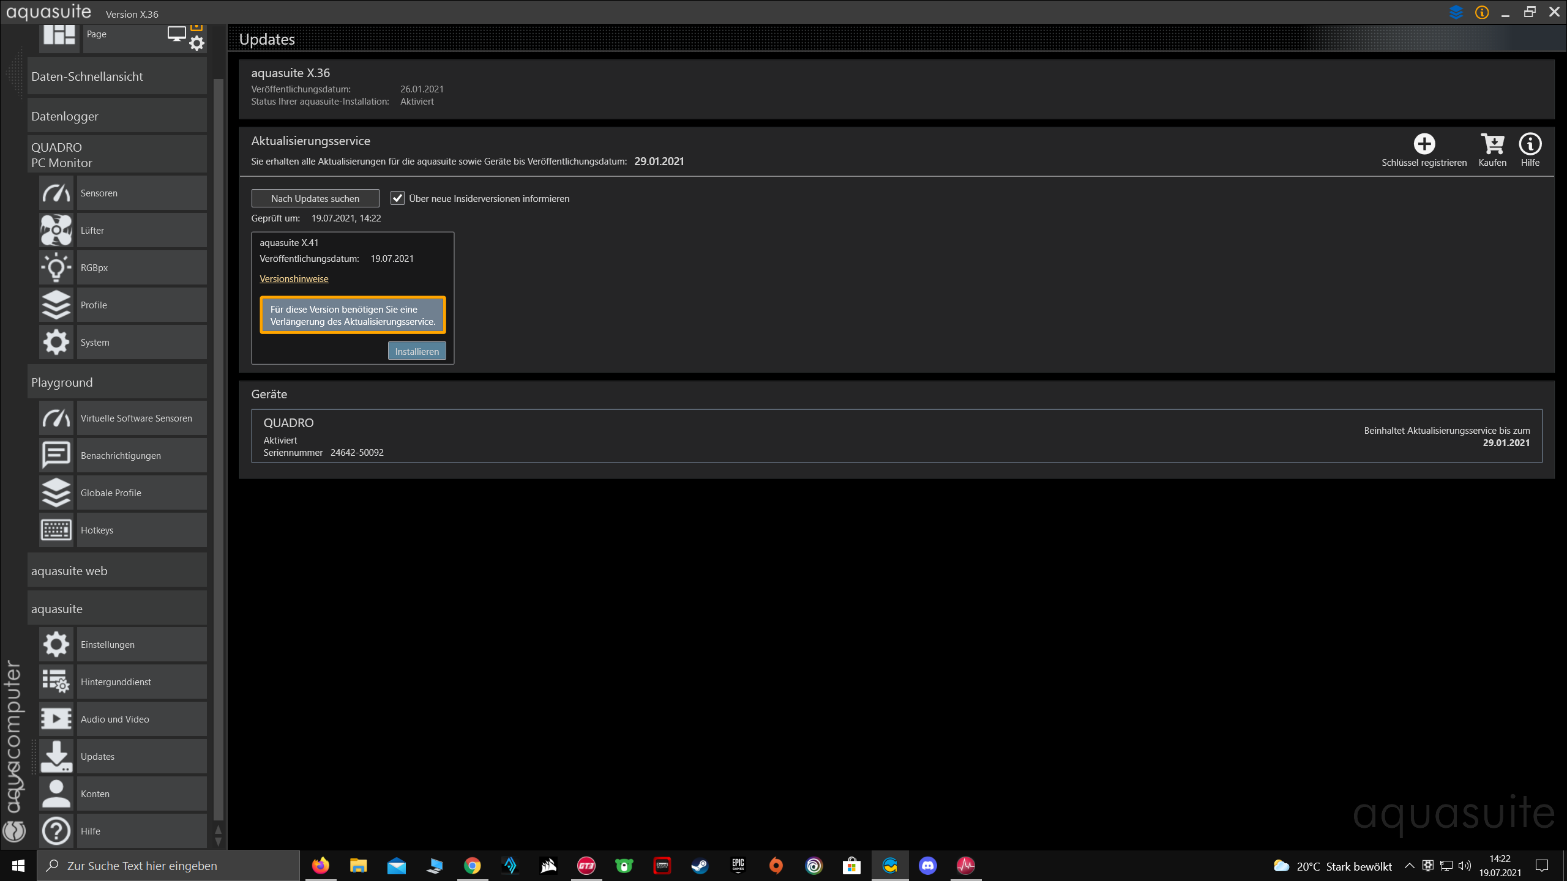This screenshot has height=881, width=1567.
Task: Click the blue layers icon in title bar
Action: point(1456,12)
